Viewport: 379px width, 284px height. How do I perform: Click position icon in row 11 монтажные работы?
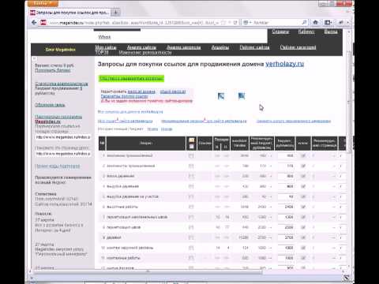click(191, 258)
